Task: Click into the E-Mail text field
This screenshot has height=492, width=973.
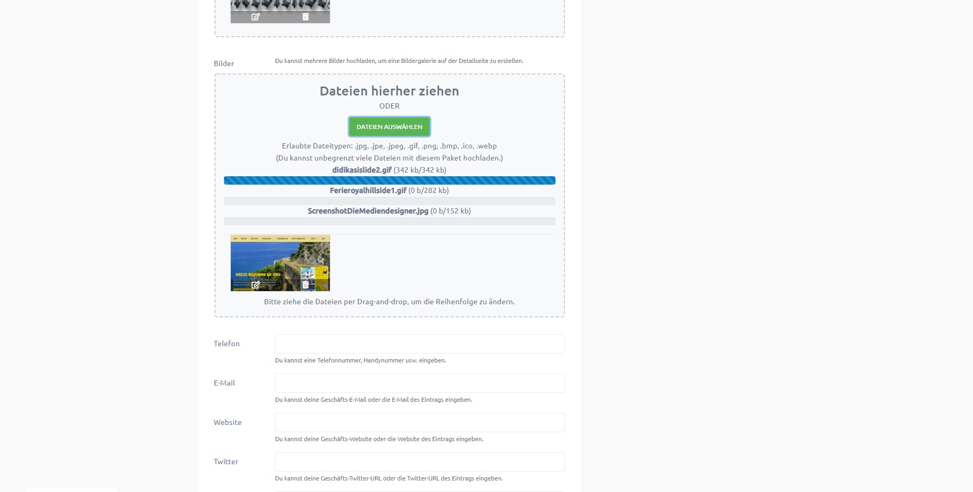Action: 419,383
